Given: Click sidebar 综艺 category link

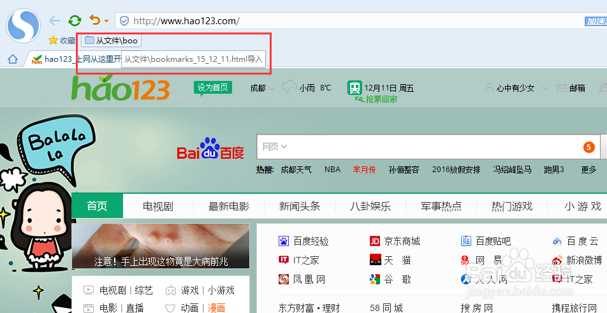Looking at the screenshot, I should (143, 290).
